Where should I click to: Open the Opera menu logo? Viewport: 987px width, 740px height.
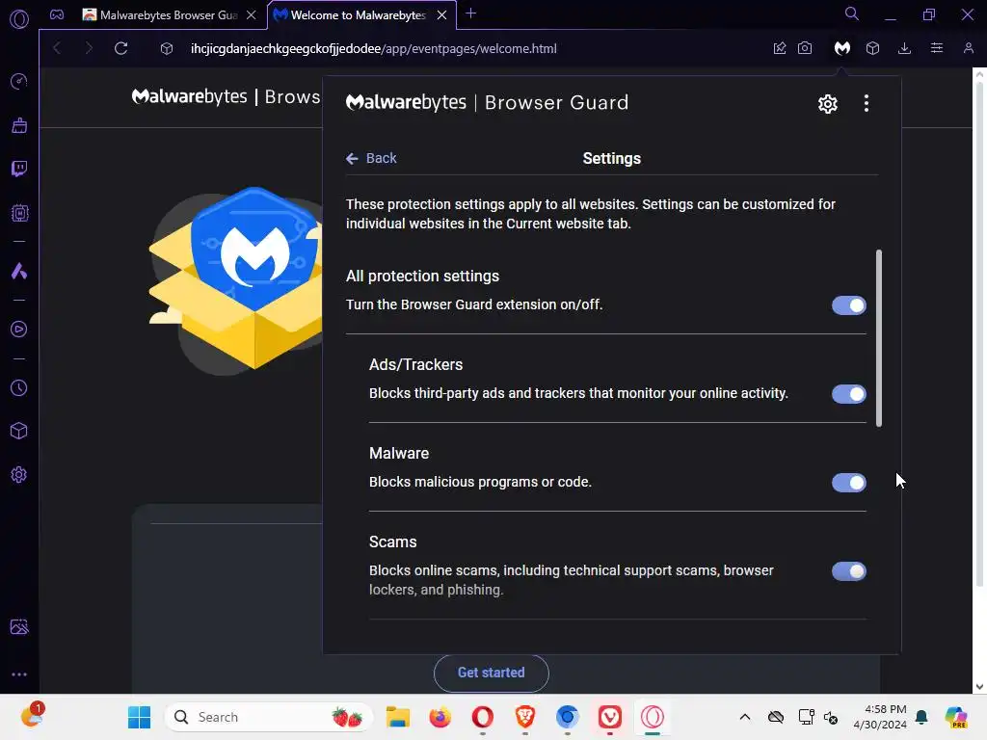point(19,19)
